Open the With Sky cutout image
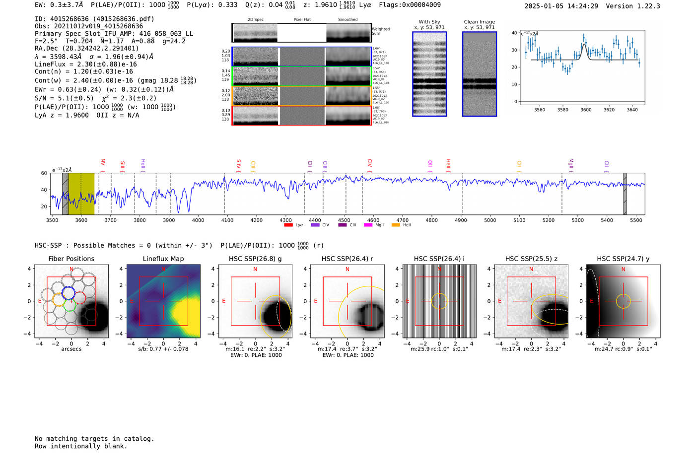The width and height of the screenshot is (695, 473). [429, 74]
